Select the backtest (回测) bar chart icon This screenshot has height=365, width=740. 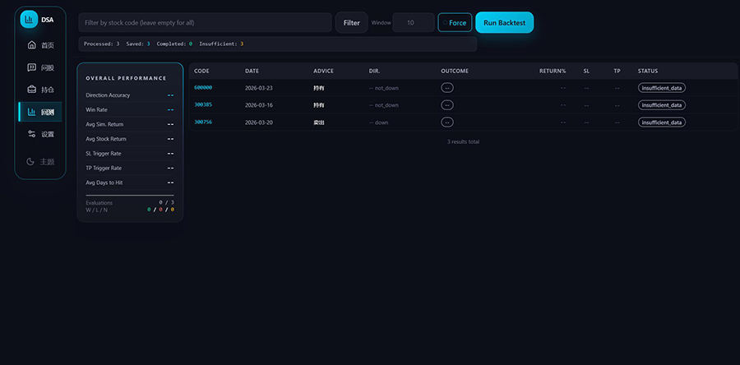coord(31,112)
